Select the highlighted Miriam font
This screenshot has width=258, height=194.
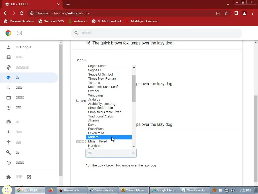[109, 137]
